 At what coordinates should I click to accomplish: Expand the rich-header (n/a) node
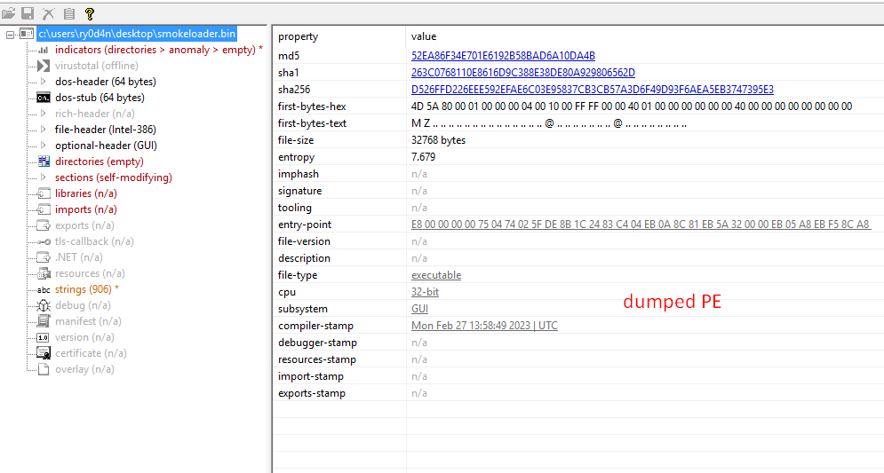tap(44, 114)
